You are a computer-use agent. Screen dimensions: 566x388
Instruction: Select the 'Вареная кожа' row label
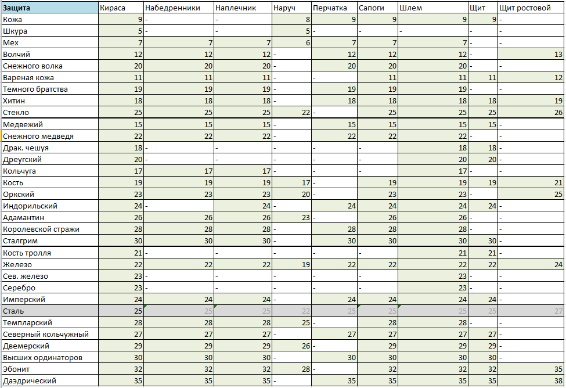coord(50,77)
